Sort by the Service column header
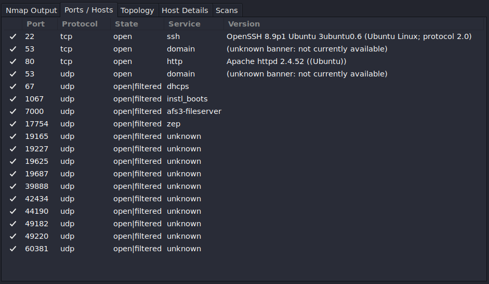 tap(184, 24)
